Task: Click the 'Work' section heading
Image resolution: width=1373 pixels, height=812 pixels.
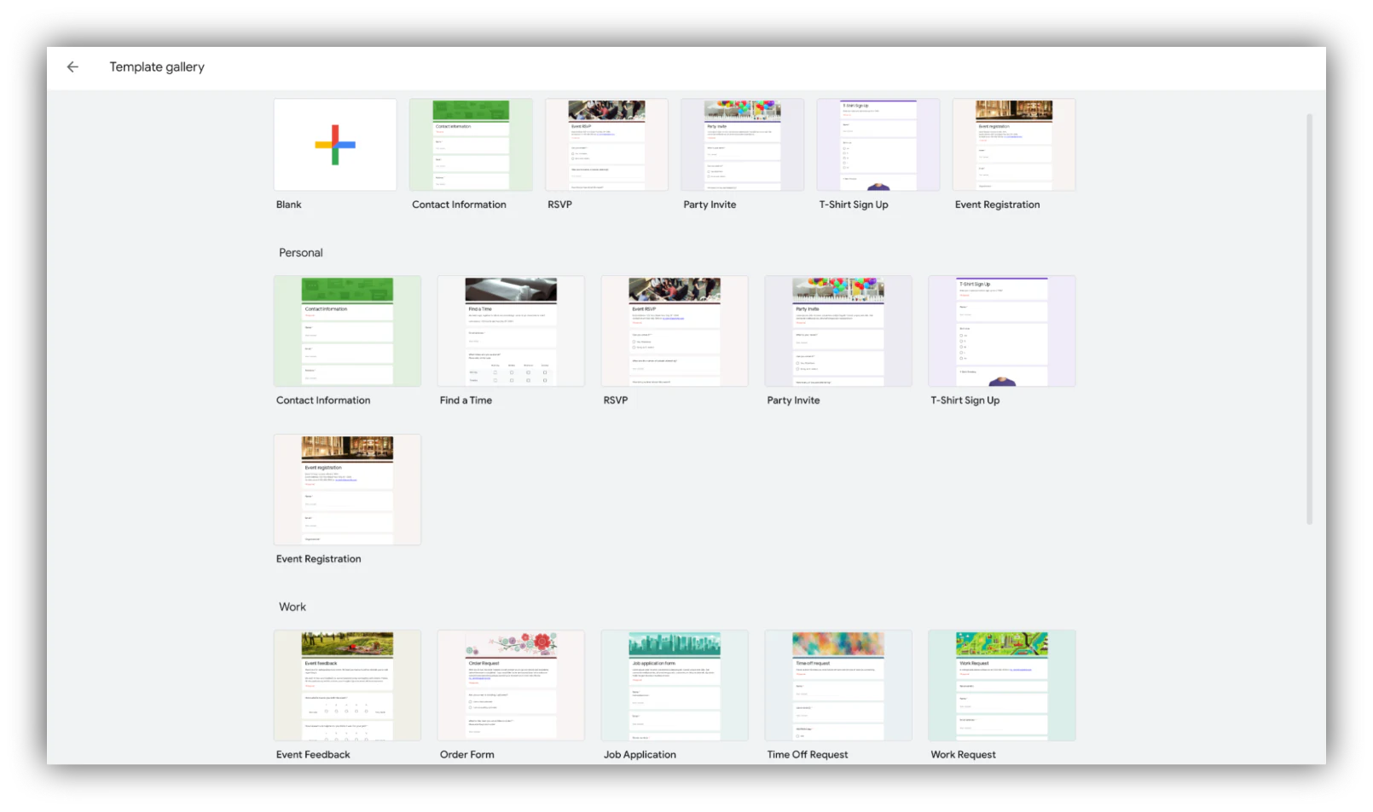Action: pyautogui.click(x=293, y=608)
